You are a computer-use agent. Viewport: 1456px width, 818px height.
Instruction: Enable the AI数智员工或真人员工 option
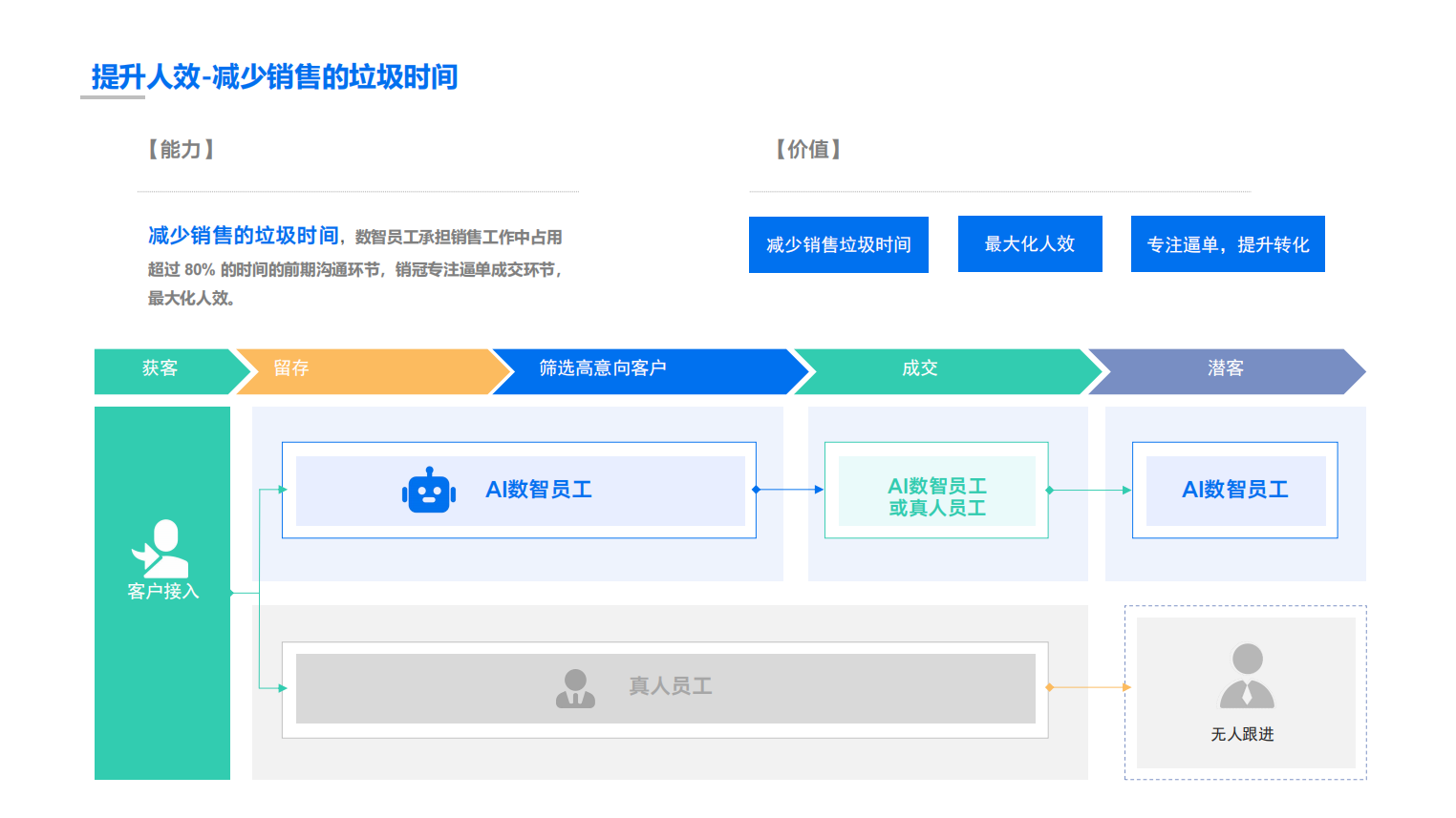936,490
